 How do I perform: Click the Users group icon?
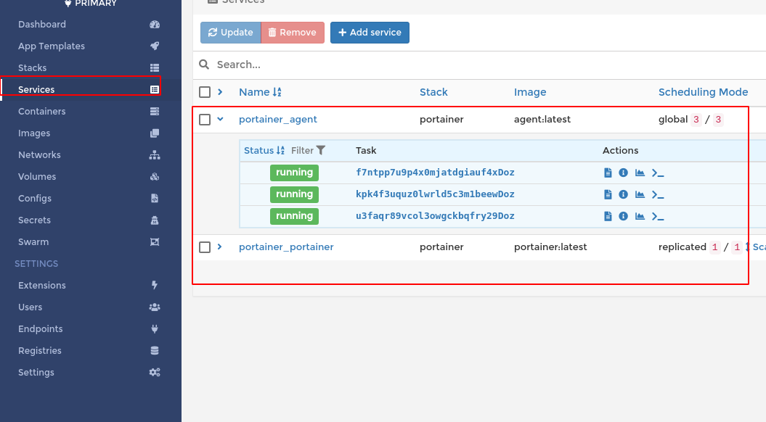[155, 307]
